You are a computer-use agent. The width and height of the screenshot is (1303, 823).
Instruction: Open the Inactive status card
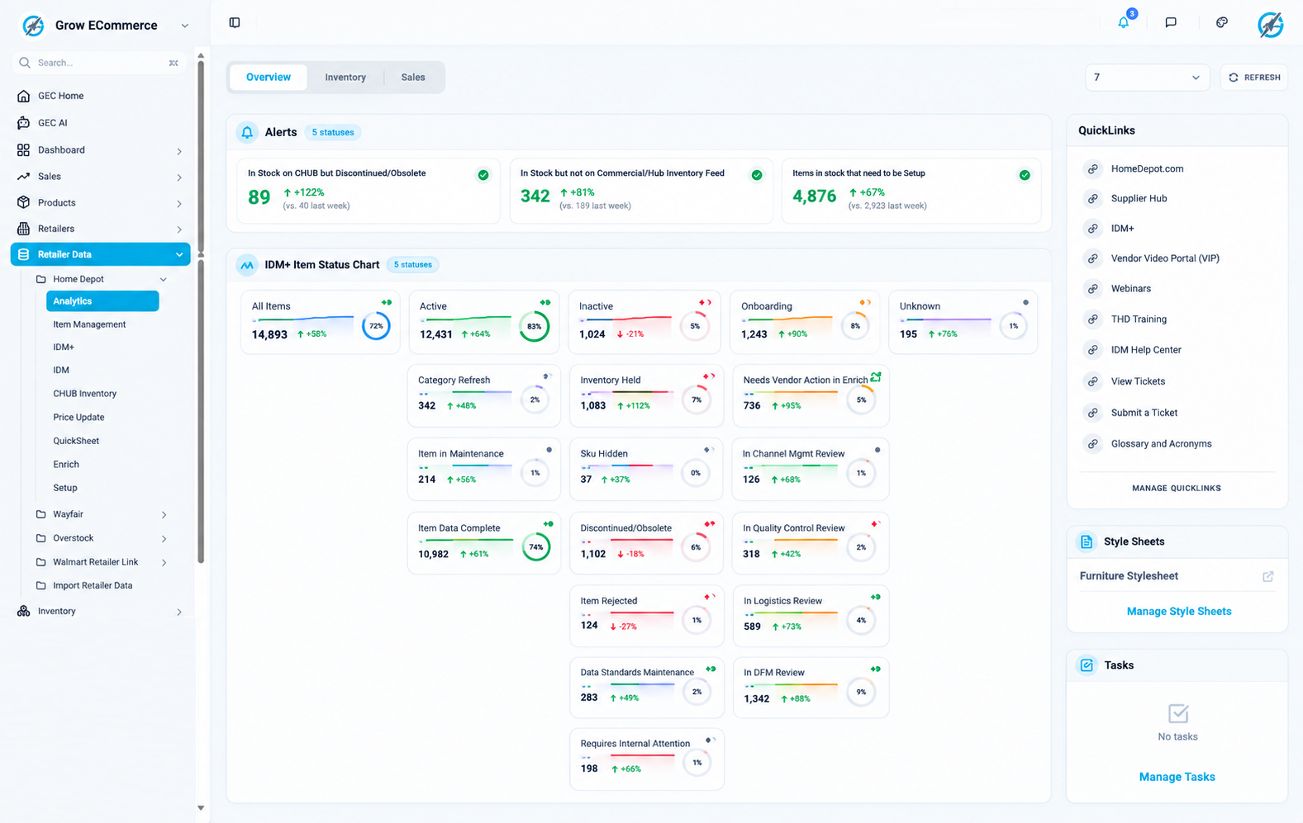coord(644,322)
